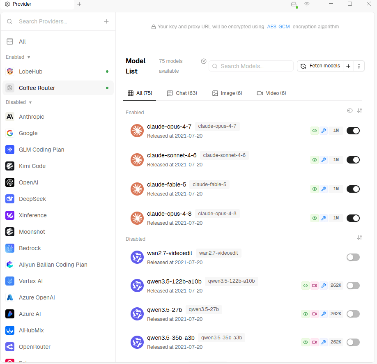Click sort icon in Enabled models section
The width and height of the screenshot is (377, 364).
point(359,111)
